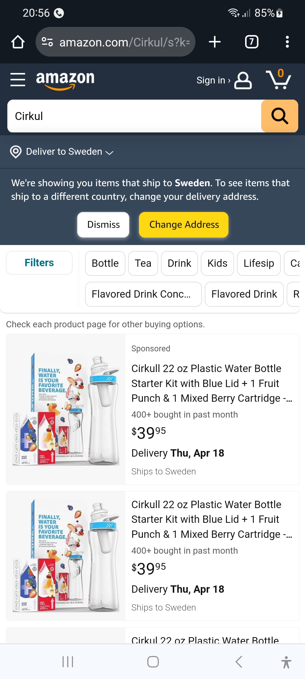Open the browser three-dot menu
This screenshot has height=679, width=305.
287,42
